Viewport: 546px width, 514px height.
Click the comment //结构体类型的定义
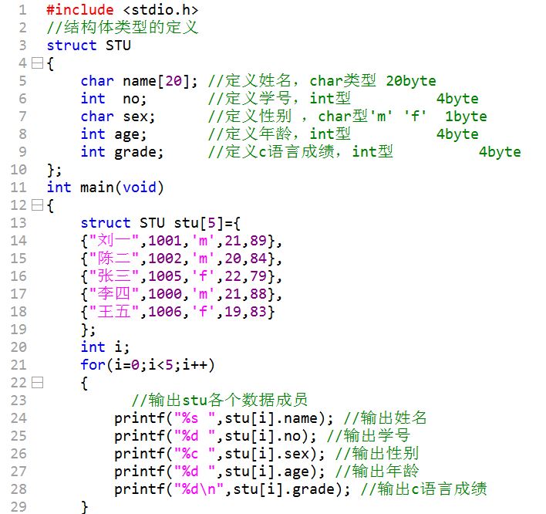(123, 28)
